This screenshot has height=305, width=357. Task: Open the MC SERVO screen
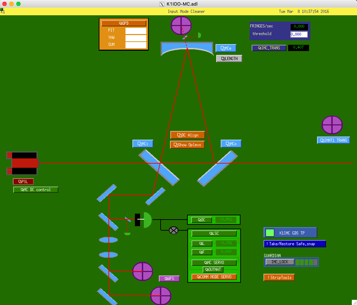point(214,263)
